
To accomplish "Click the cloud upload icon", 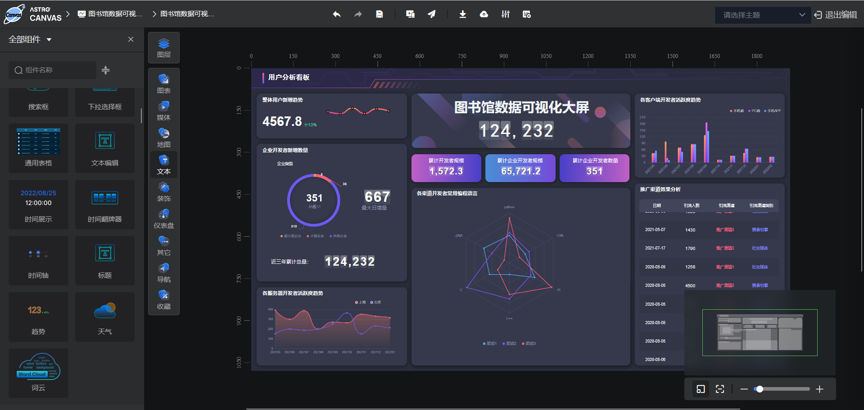I will pyautogui.click(x=484, y=14).
